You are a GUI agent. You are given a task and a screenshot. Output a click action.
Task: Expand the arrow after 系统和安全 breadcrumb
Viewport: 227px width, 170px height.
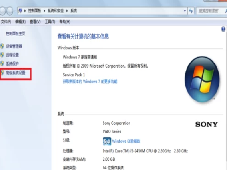67,11
